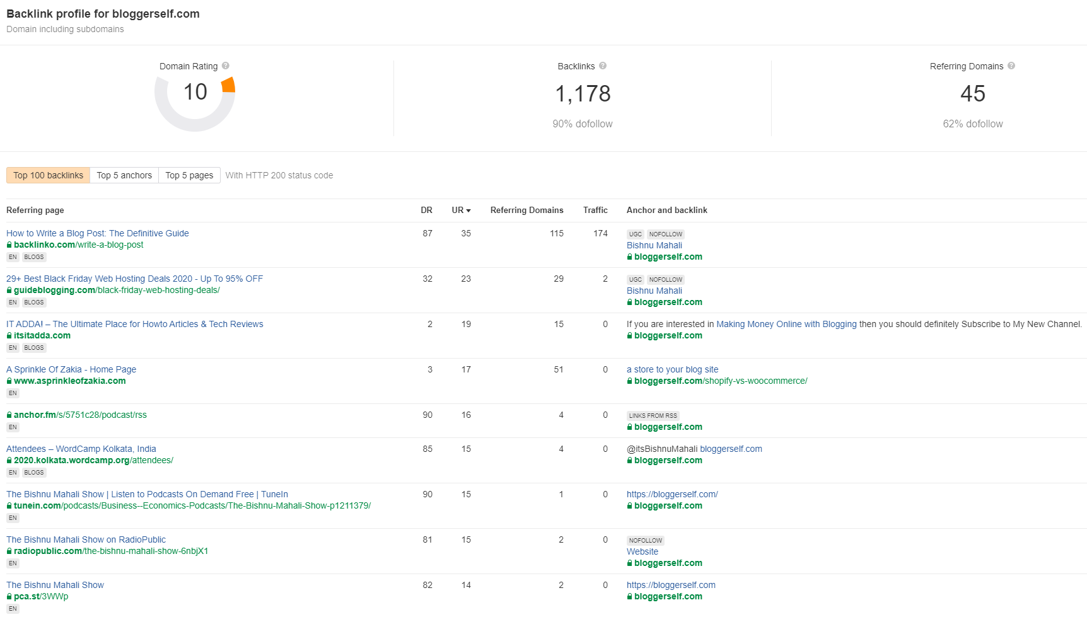The width and height of the screenshot is (1087, 617).
Task: Open the pca.st/3WWp URL
Action: tap(41, 596)
